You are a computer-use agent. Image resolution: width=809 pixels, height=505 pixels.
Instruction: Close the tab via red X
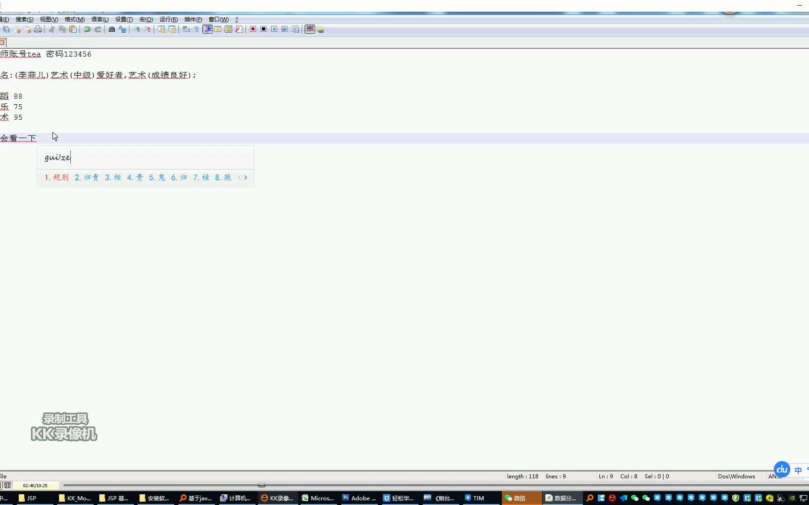[x=2, y=43]
